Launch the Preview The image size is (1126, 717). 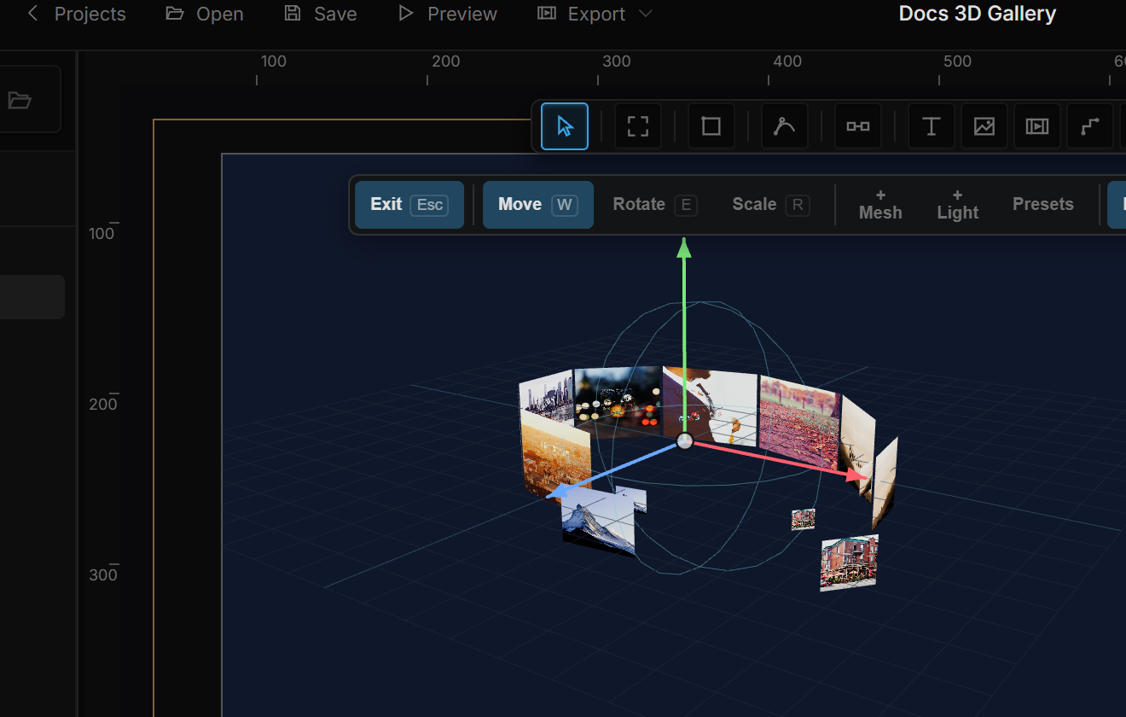(x=448, y=15)
